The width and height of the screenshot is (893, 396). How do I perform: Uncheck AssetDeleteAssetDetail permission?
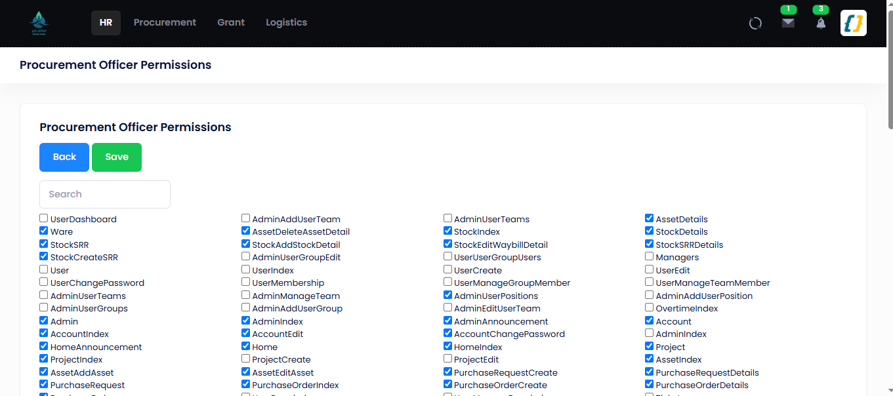246,231
